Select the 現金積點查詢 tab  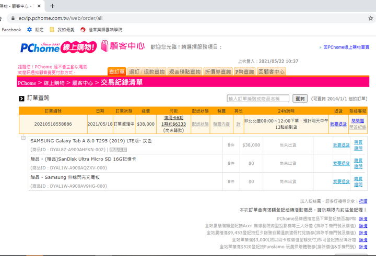click(x=185, y=71)
